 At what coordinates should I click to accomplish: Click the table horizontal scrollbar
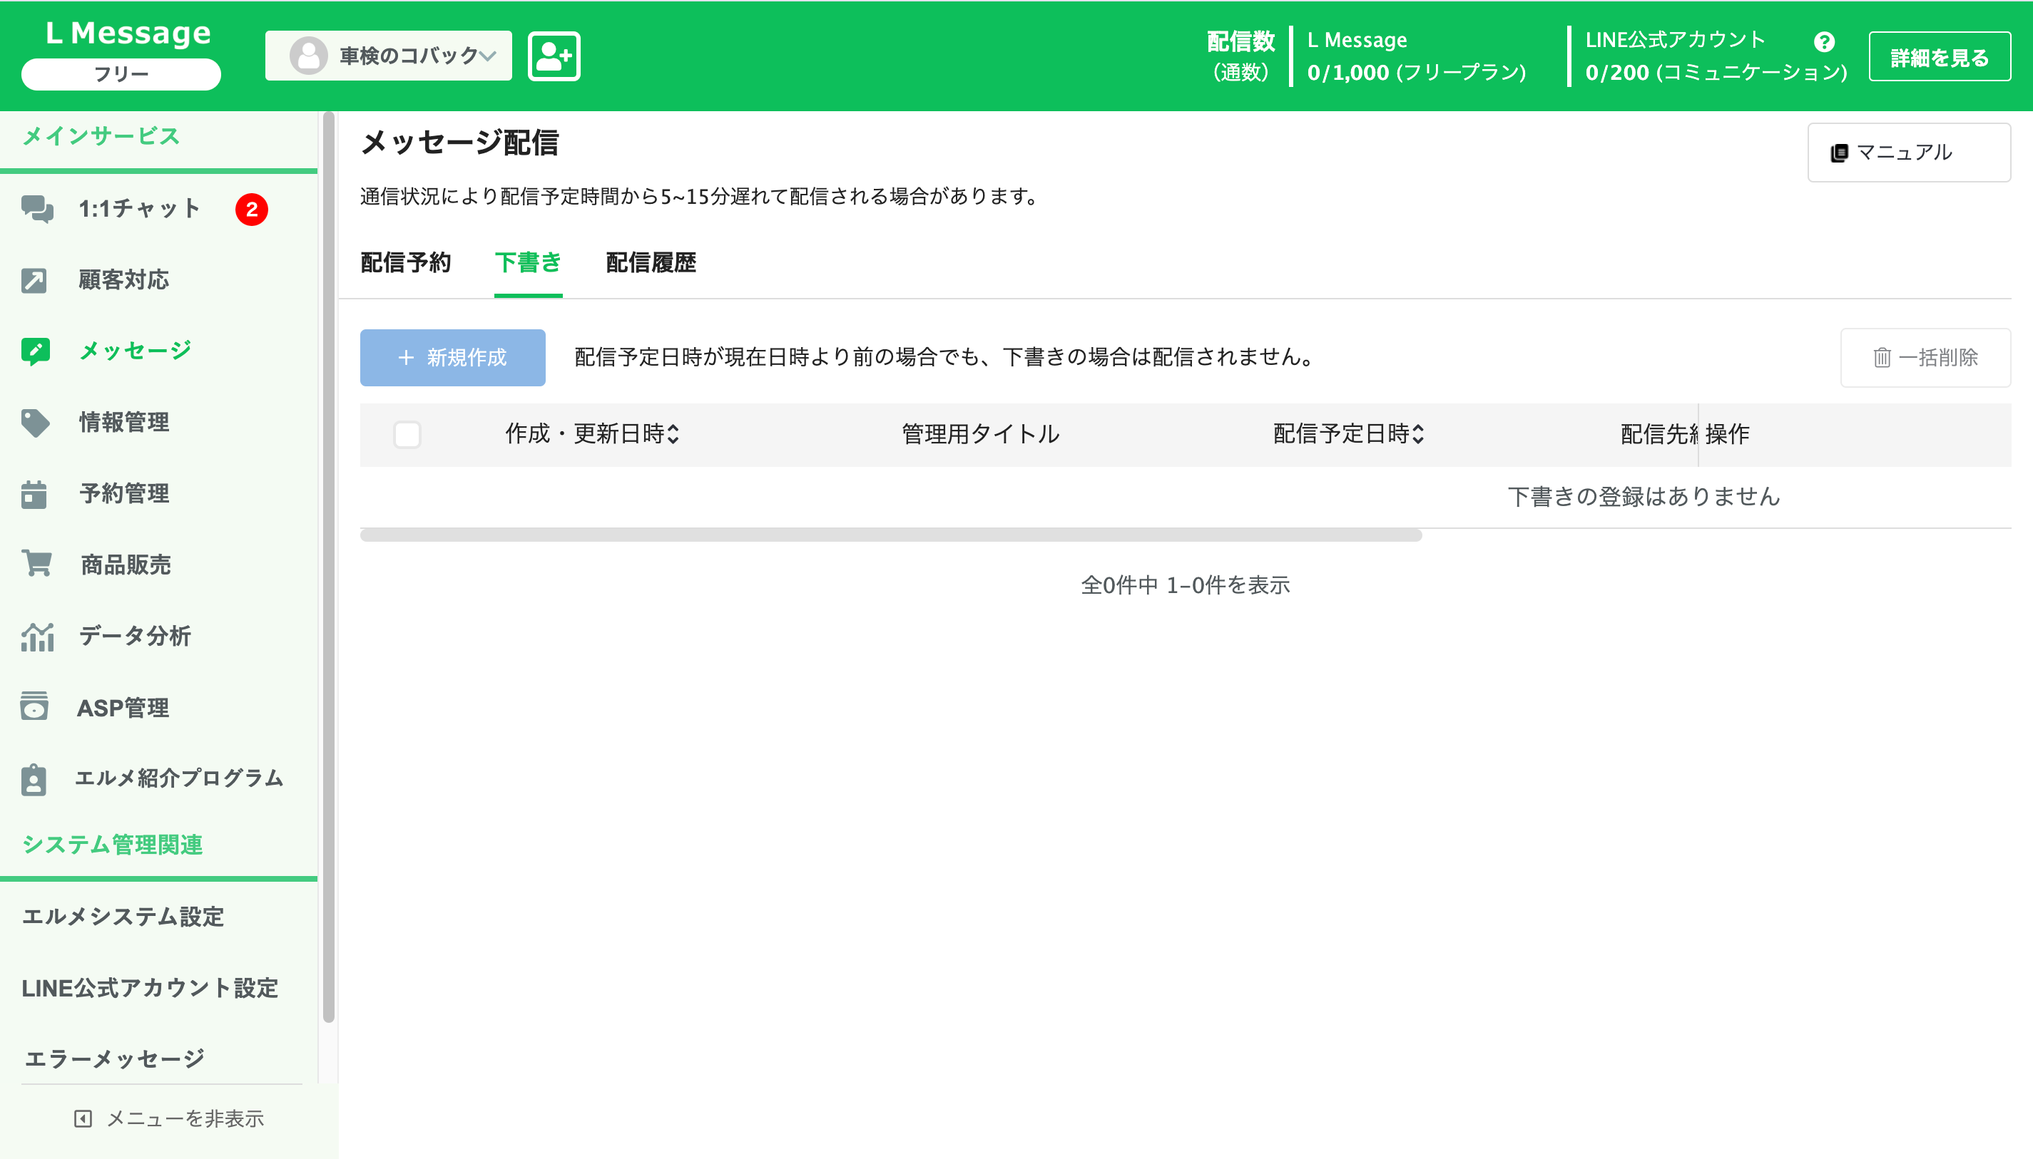(x=891, y=536)
